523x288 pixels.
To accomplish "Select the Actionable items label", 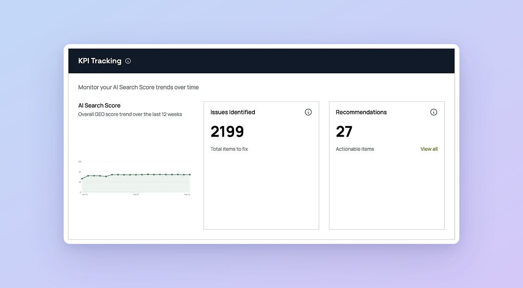I will pyautogui.click(x=355, y=149).
